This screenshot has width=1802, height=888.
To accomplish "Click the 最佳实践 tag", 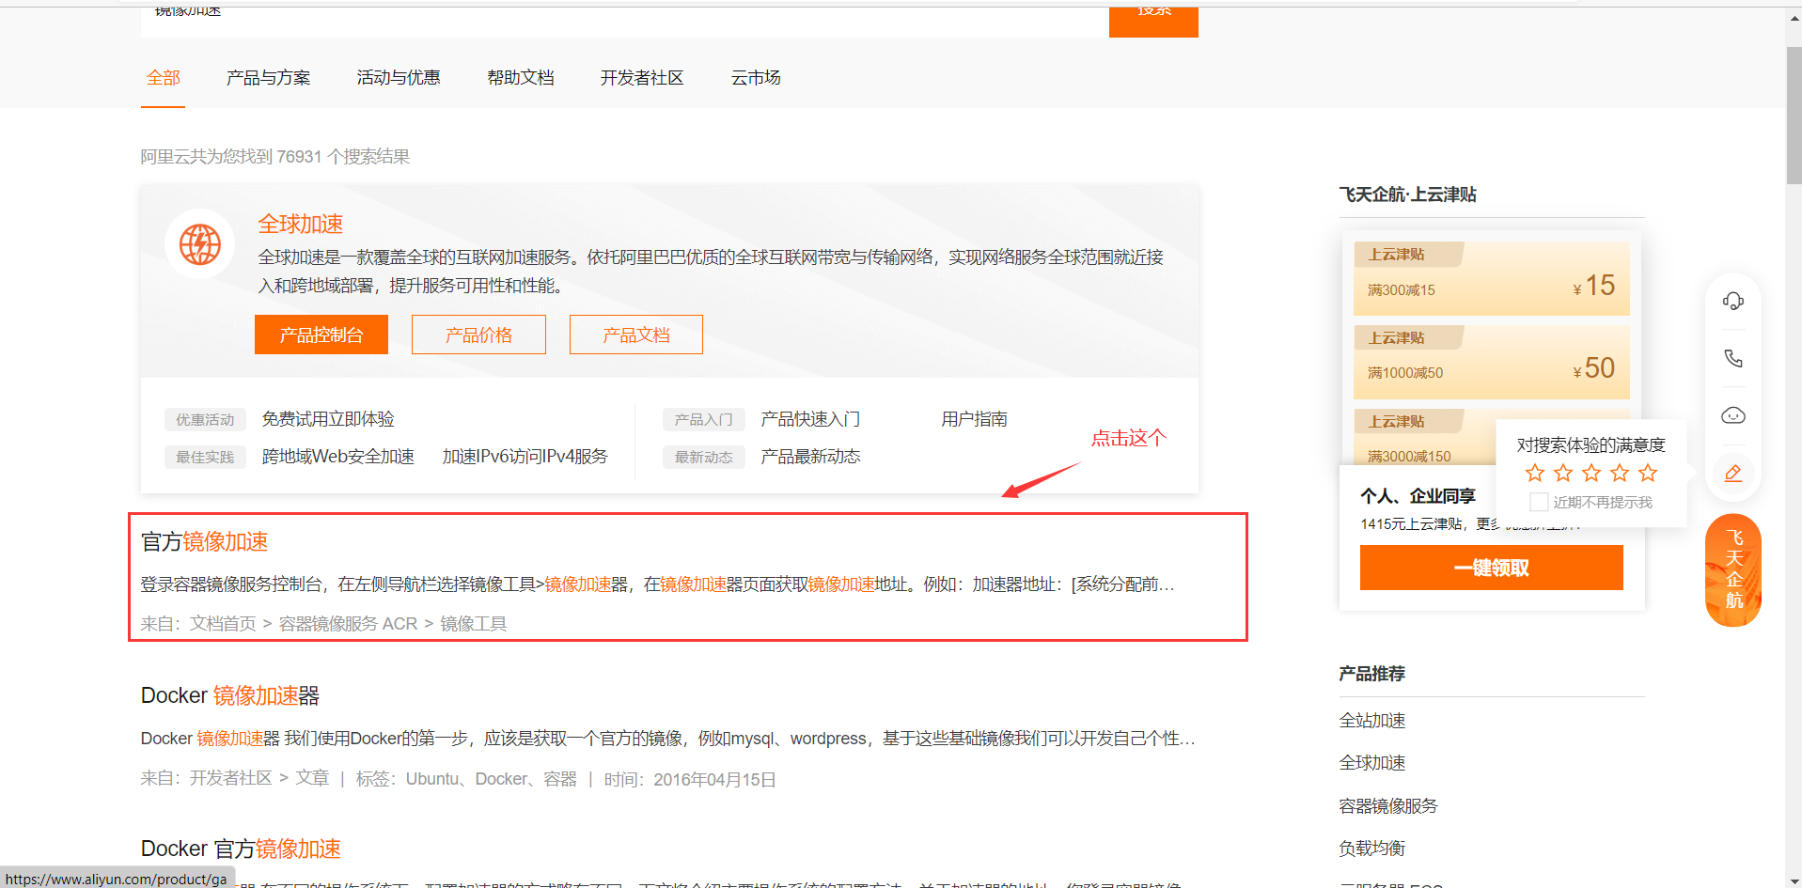I will (205, 458).
